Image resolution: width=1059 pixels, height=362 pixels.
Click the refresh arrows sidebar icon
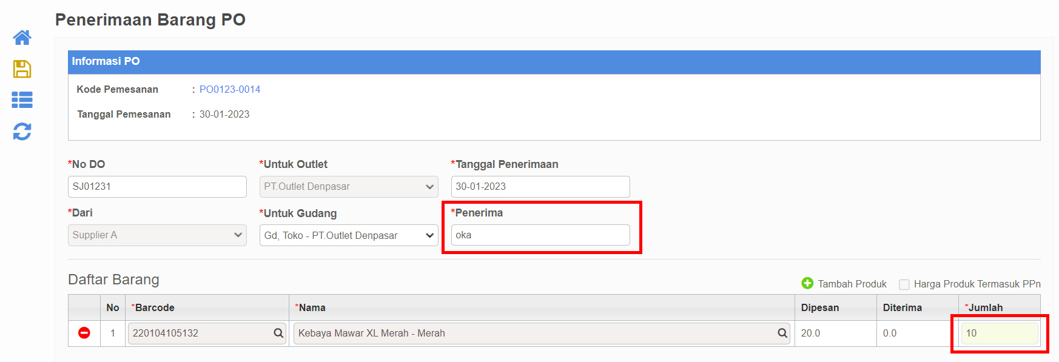pos(22,132)
